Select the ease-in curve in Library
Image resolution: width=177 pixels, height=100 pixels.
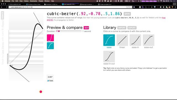(135, 40)
